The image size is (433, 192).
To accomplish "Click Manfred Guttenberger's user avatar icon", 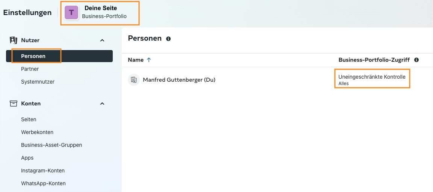I will click(134, 80).
